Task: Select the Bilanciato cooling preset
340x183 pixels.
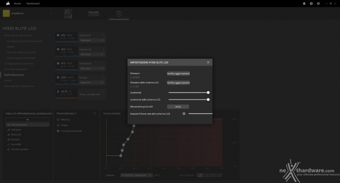Action: click(x=16, y=134)
